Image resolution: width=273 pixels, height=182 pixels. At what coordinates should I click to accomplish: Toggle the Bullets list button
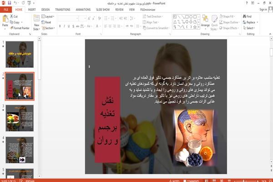(x=106, y=18)
